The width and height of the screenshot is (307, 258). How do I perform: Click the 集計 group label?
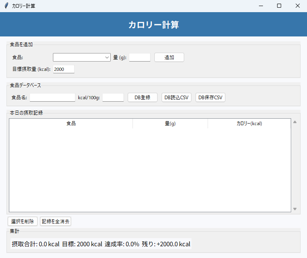click(x=15, y=231)
